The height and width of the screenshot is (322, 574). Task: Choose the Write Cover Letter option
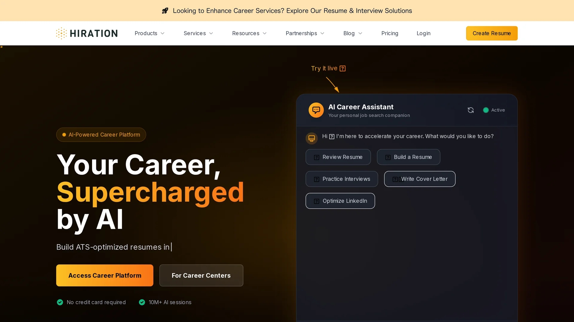pyautogui.click(x=420, y=179)
